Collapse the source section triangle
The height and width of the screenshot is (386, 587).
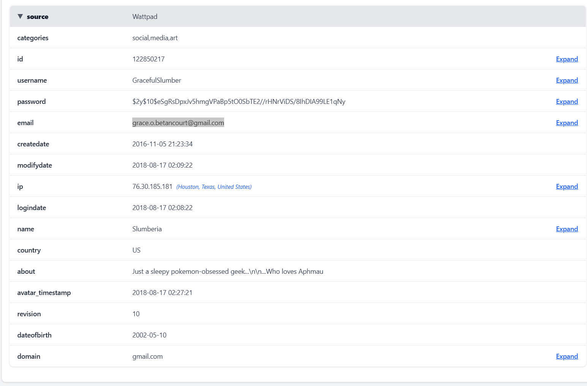click(20, 16)
